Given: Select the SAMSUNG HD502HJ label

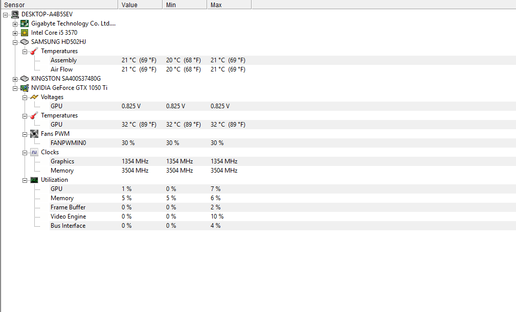Looking at the screenshot, I should coord(59,42).
